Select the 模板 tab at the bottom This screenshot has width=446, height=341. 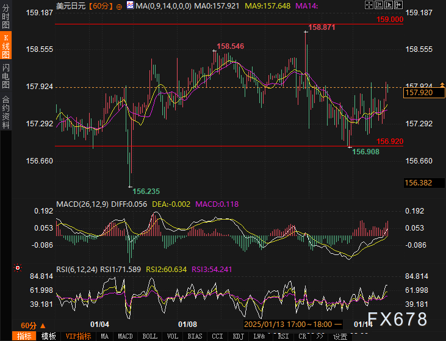pos(48,336)
